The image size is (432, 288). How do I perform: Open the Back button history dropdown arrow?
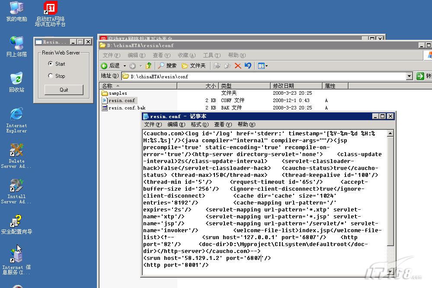point(125,66)
